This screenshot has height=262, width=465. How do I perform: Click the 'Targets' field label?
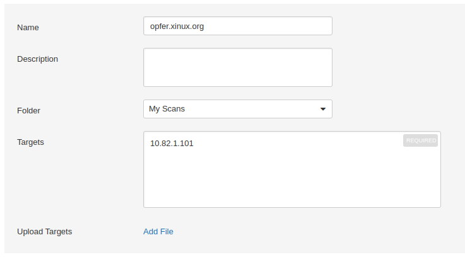[30, 142]
